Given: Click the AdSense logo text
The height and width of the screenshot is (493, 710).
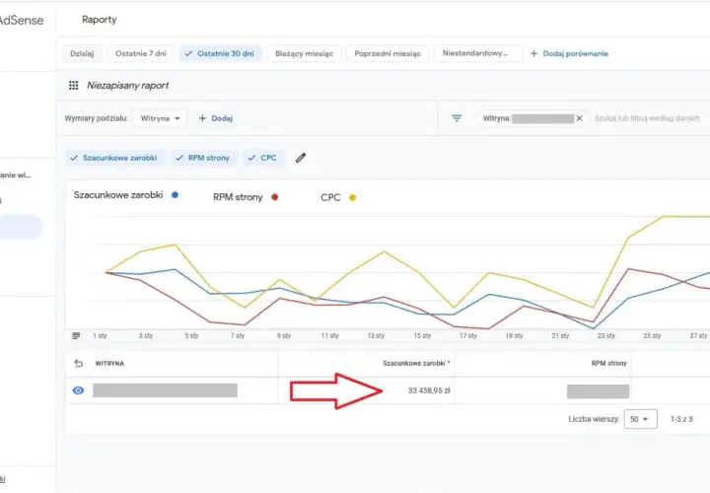Looking at the screenshot, I should [x=21, y=20].
